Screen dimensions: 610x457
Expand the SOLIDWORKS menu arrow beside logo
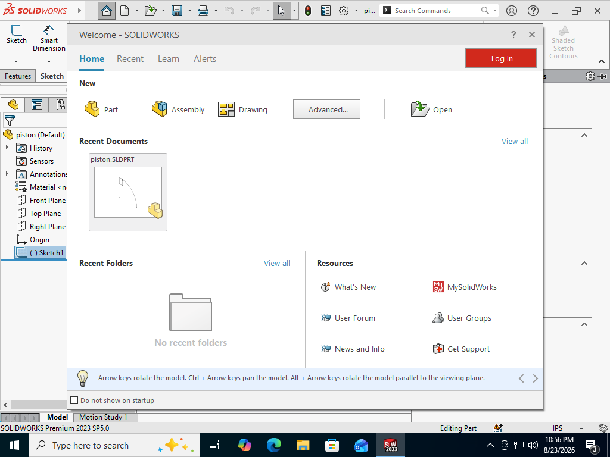click(79, 11)
